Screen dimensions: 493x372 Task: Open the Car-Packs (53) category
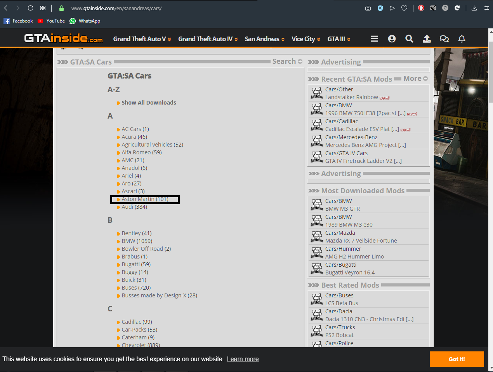pos(139,330)
